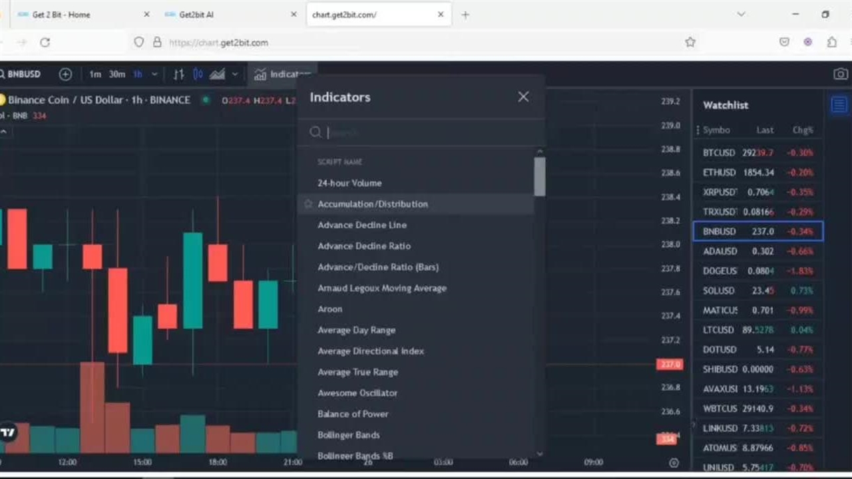The width and height of the screenshot is (852, 479).
Task: Switch to the 30m timeframe
Action: (117, 75)
